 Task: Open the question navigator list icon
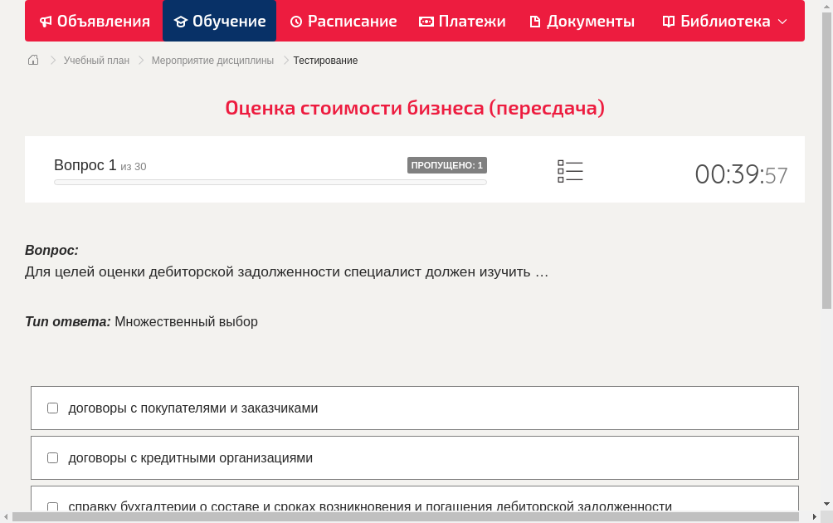click(570, 171)
